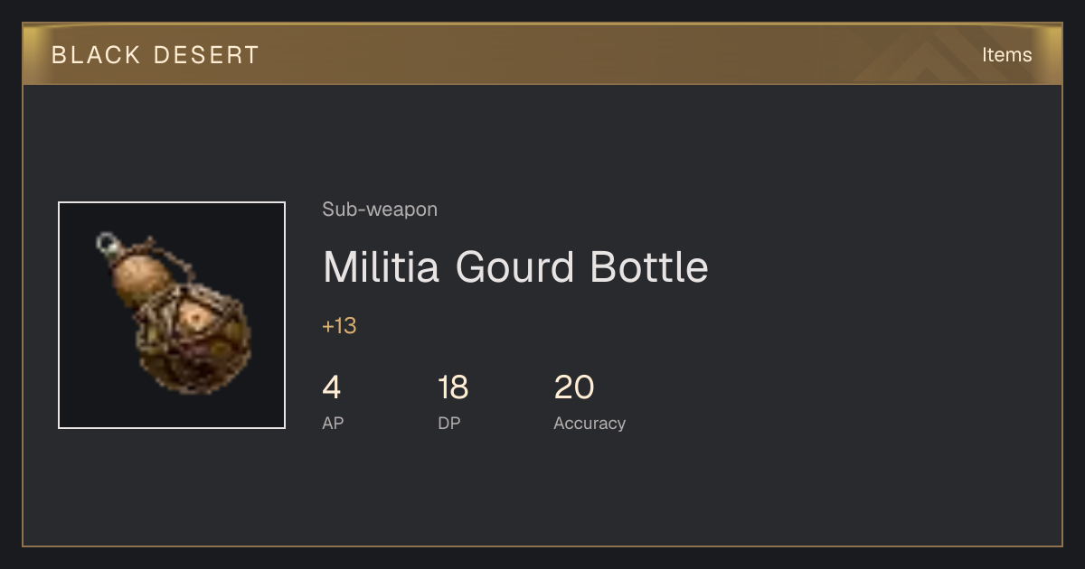Viewport: 1085px width, 569px height.
Task: Click the DP value 18
Action: (453, 387)
